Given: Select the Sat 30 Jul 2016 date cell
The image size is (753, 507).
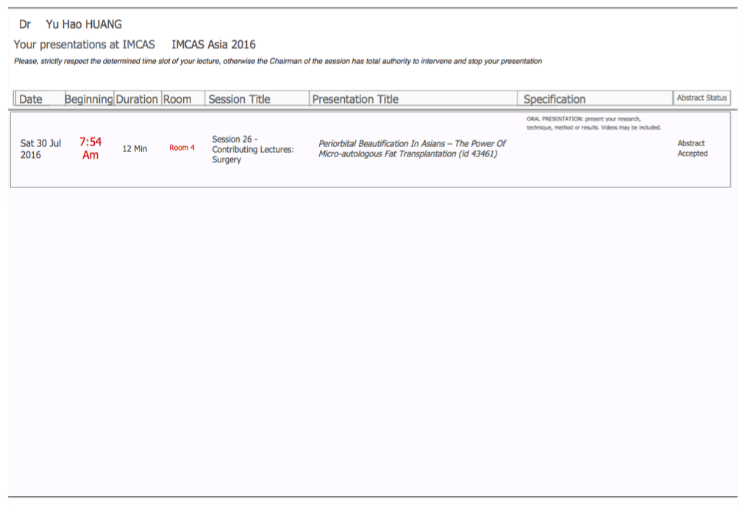Looking at the screenshot, I should tap(40, 148).
